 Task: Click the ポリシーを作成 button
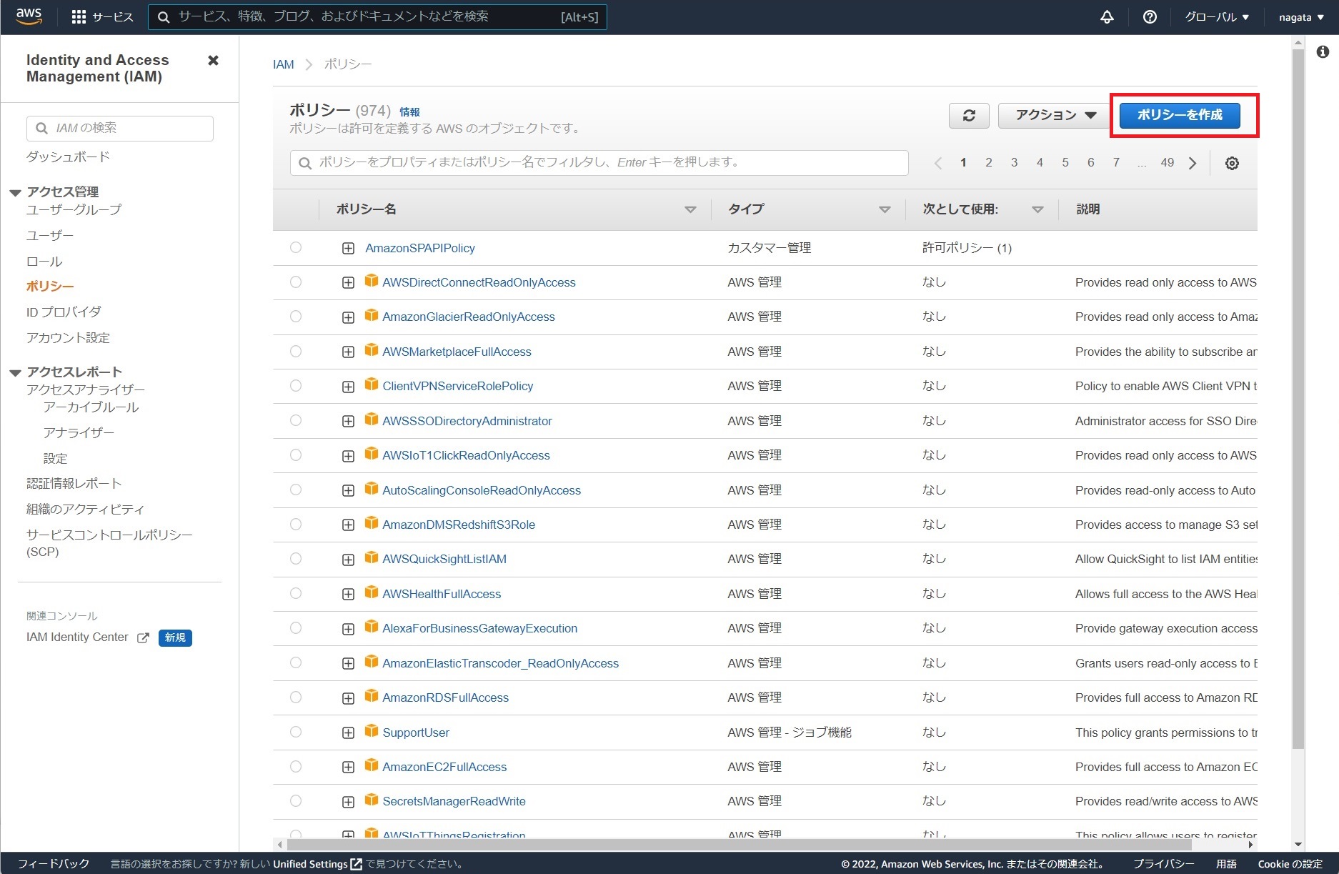[1180, 115]
